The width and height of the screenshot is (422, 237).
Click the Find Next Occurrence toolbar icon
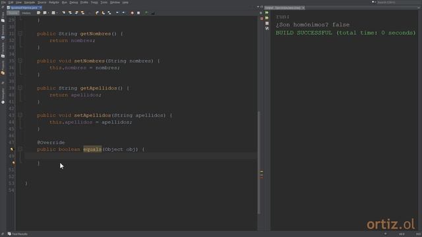pos(76,13)
